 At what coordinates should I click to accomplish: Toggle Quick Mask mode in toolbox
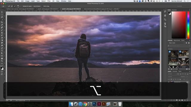[x=2, y=72]
